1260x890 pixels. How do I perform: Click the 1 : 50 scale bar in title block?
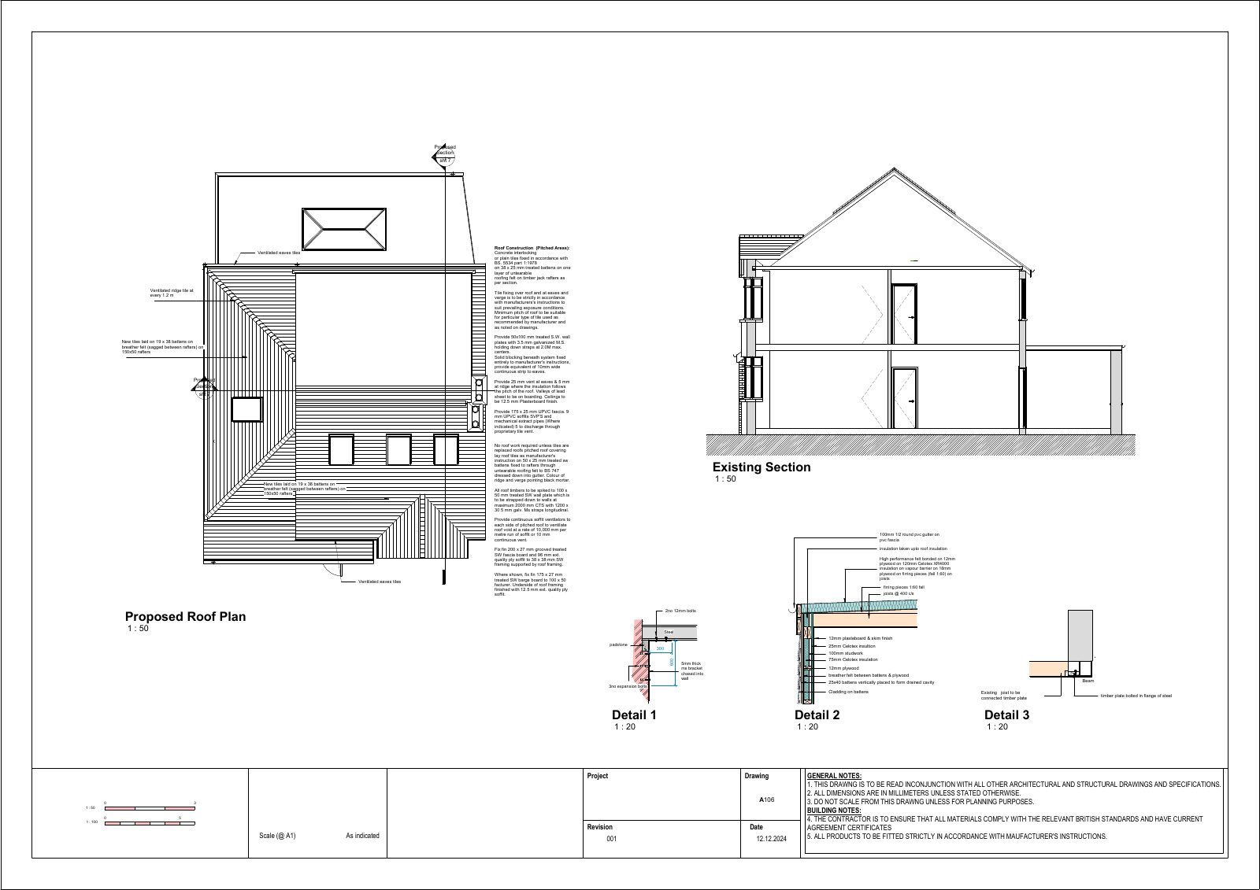click(150, 807)
